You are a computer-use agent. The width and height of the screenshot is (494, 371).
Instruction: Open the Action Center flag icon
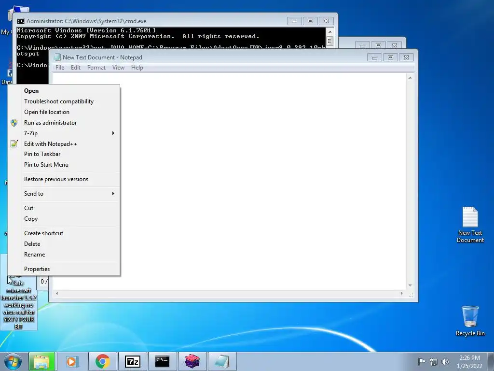(x=422, y=361)
